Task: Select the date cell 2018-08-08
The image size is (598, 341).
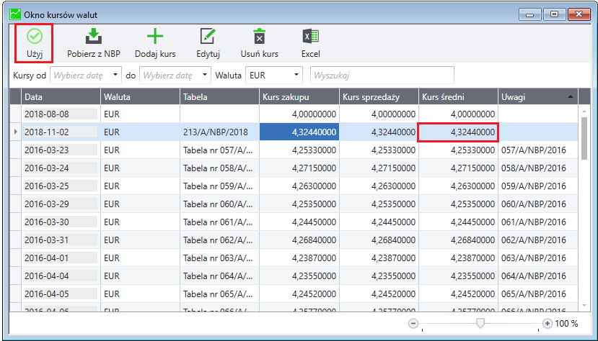Action: click(x=61, y=114)
